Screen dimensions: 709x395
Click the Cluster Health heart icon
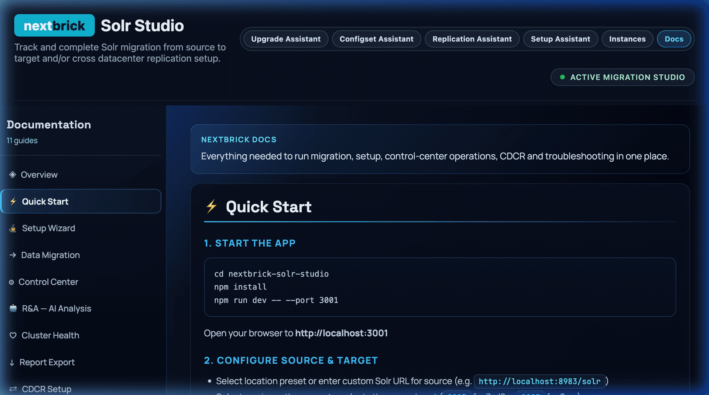coord(13,336)
